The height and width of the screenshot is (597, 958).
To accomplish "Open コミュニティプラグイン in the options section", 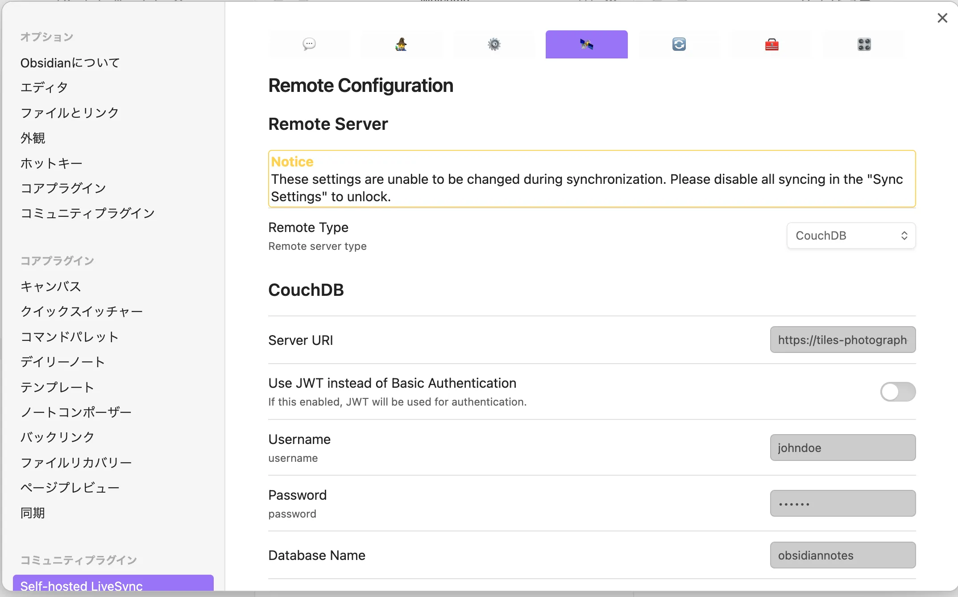I will click(87, 213).
